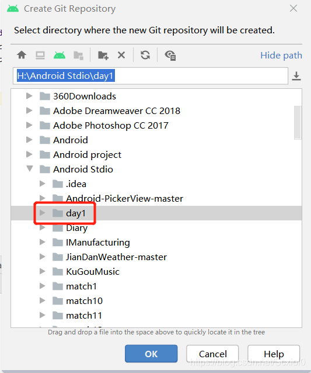Expand the KuGouMusic folder arrow
Image resolution: width=311 pixels, height=373 pixels.
pos(42,271)
